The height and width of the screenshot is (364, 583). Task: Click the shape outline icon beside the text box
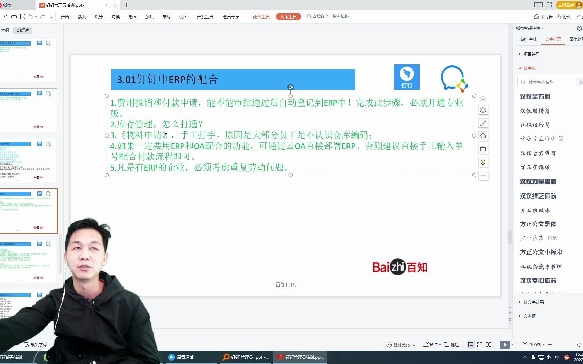click(x=483, y=149)
